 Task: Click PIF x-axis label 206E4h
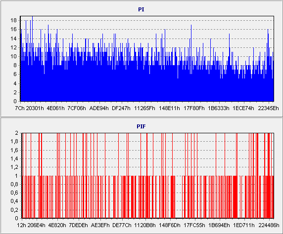36,225
